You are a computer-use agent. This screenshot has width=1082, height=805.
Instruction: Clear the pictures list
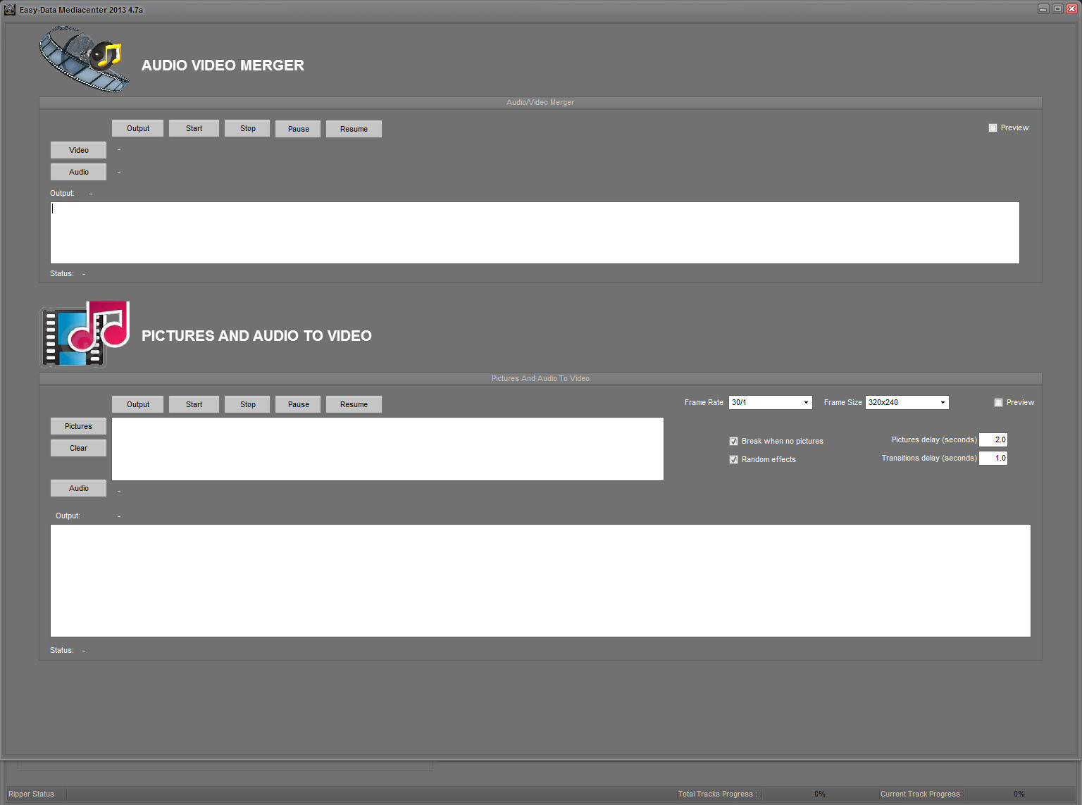pos(78,448)
